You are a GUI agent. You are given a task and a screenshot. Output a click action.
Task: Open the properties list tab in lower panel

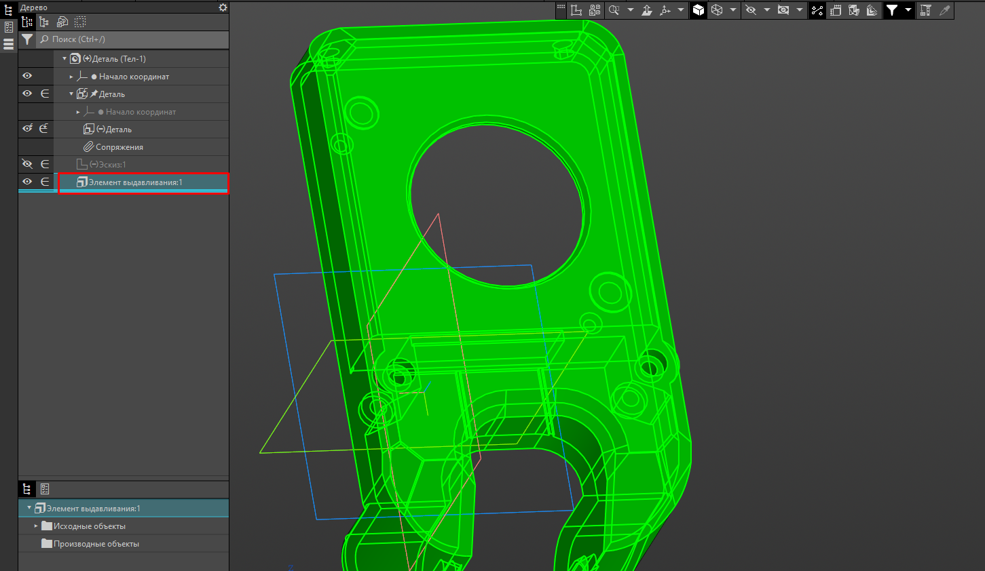45,489
